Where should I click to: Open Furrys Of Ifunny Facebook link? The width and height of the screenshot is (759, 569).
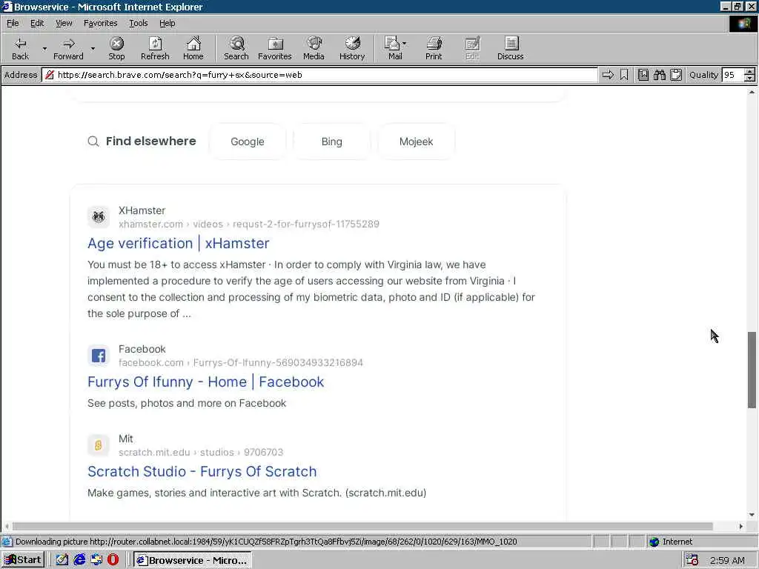(x=206, y=382)
